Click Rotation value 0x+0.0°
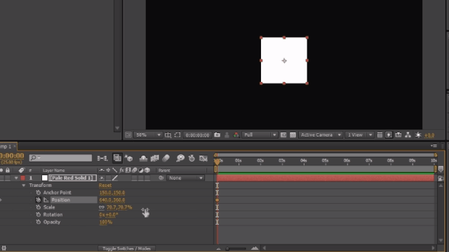This screenshot has width=449, height=252. (x=109, y=215)
